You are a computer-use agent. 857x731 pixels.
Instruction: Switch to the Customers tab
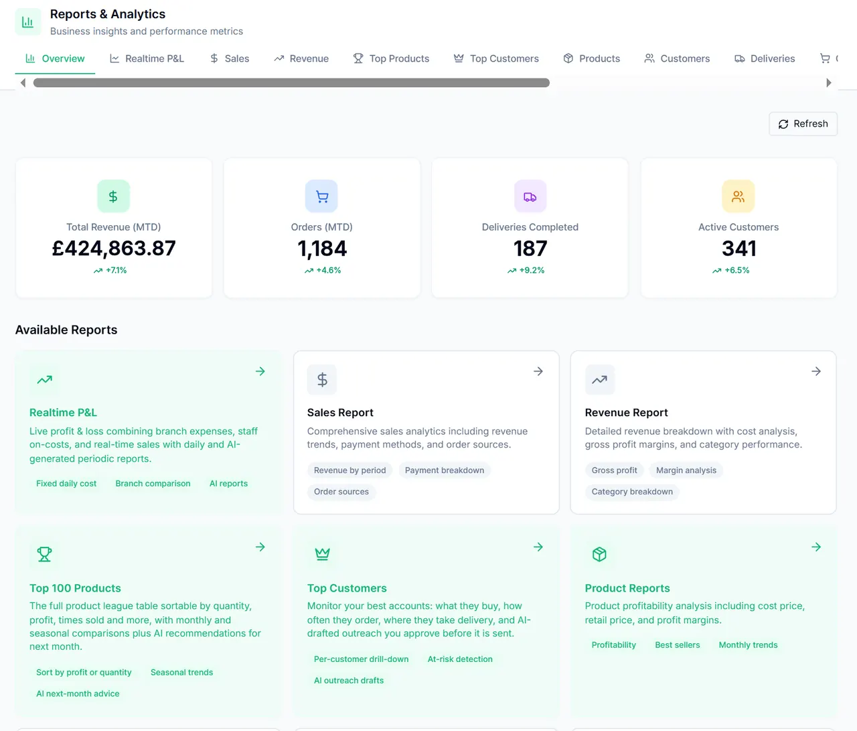(x=677, y=59)
